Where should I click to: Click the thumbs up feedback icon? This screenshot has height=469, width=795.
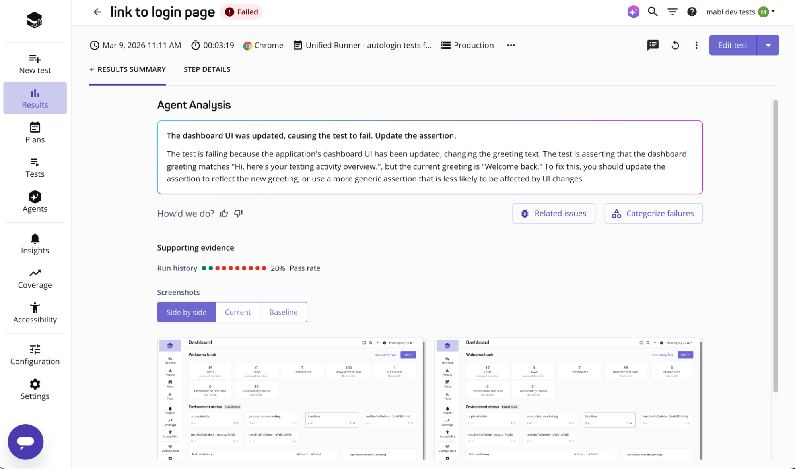[224, 214]
